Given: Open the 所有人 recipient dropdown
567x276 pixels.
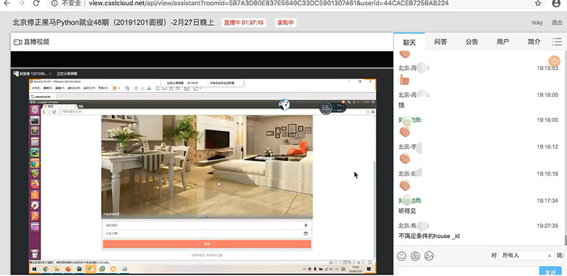Looking at the screenshot, I should (x=526, y=255).
